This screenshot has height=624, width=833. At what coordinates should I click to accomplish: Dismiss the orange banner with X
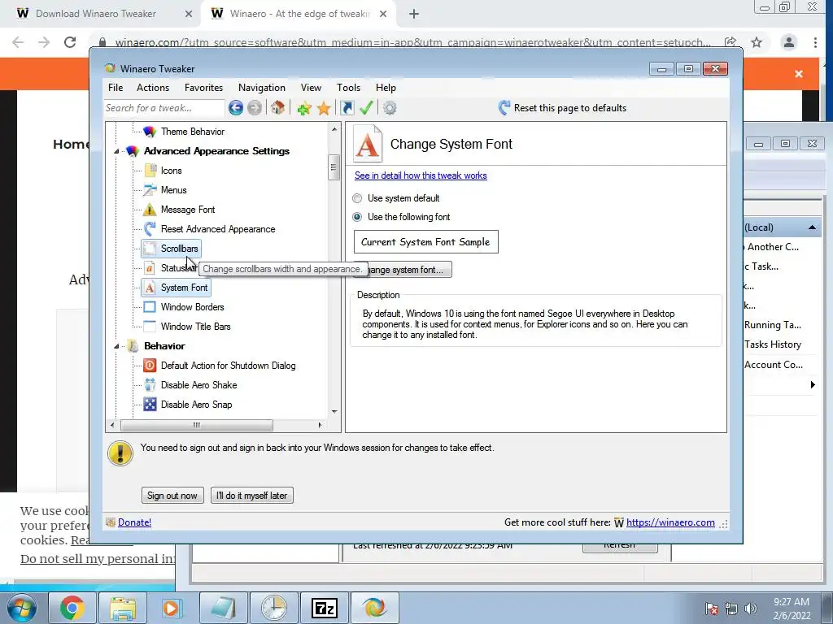point(799,74)
